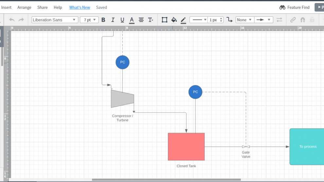Select the line shape connector icon

click(229, 20)
